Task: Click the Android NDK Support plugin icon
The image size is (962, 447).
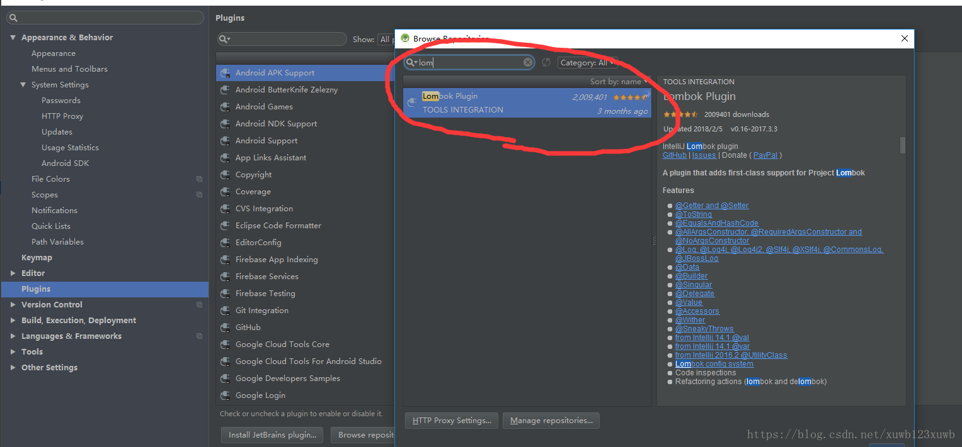Action: (225, 124)
